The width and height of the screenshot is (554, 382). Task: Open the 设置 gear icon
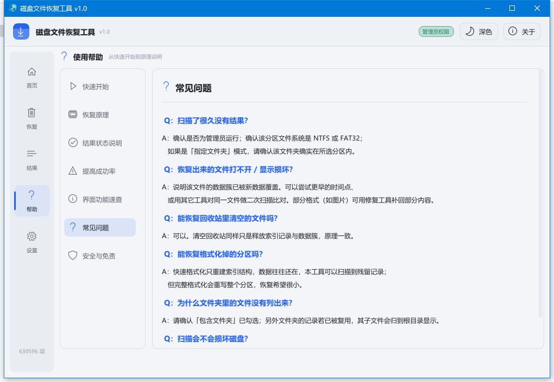click(x=32, y=236)
